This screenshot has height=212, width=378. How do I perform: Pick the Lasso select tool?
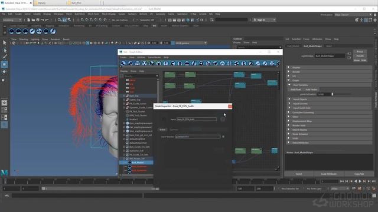[4, 50]
